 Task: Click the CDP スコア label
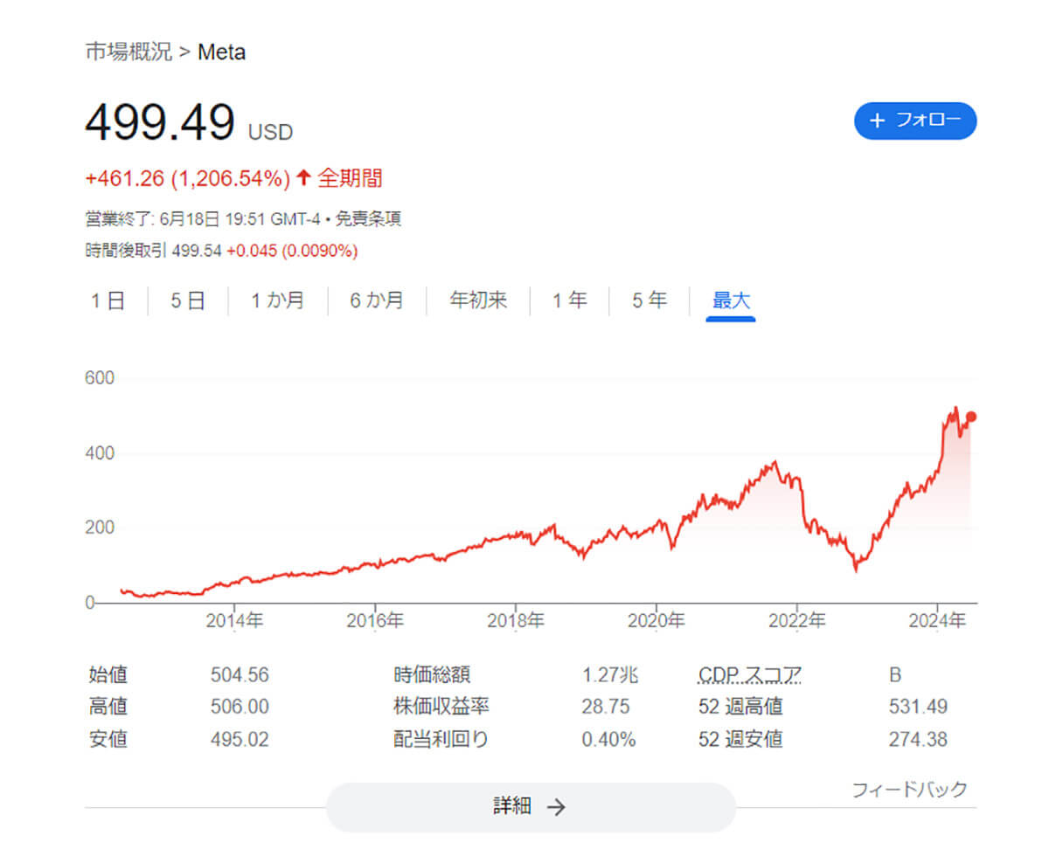tap(750, 675)
